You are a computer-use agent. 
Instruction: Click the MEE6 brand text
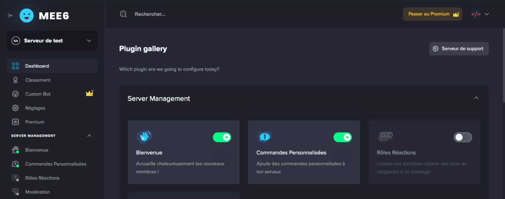(x=54, y=16)
